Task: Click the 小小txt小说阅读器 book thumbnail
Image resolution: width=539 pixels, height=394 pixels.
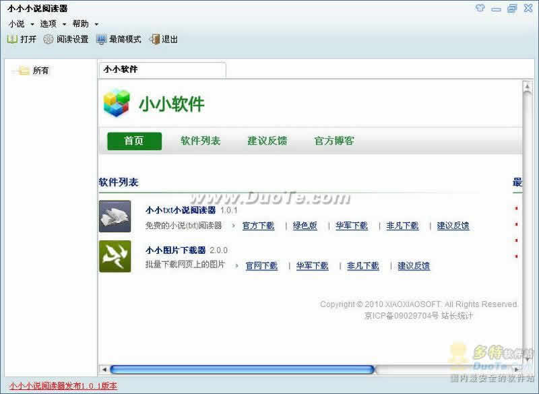Action: (115, 216)
